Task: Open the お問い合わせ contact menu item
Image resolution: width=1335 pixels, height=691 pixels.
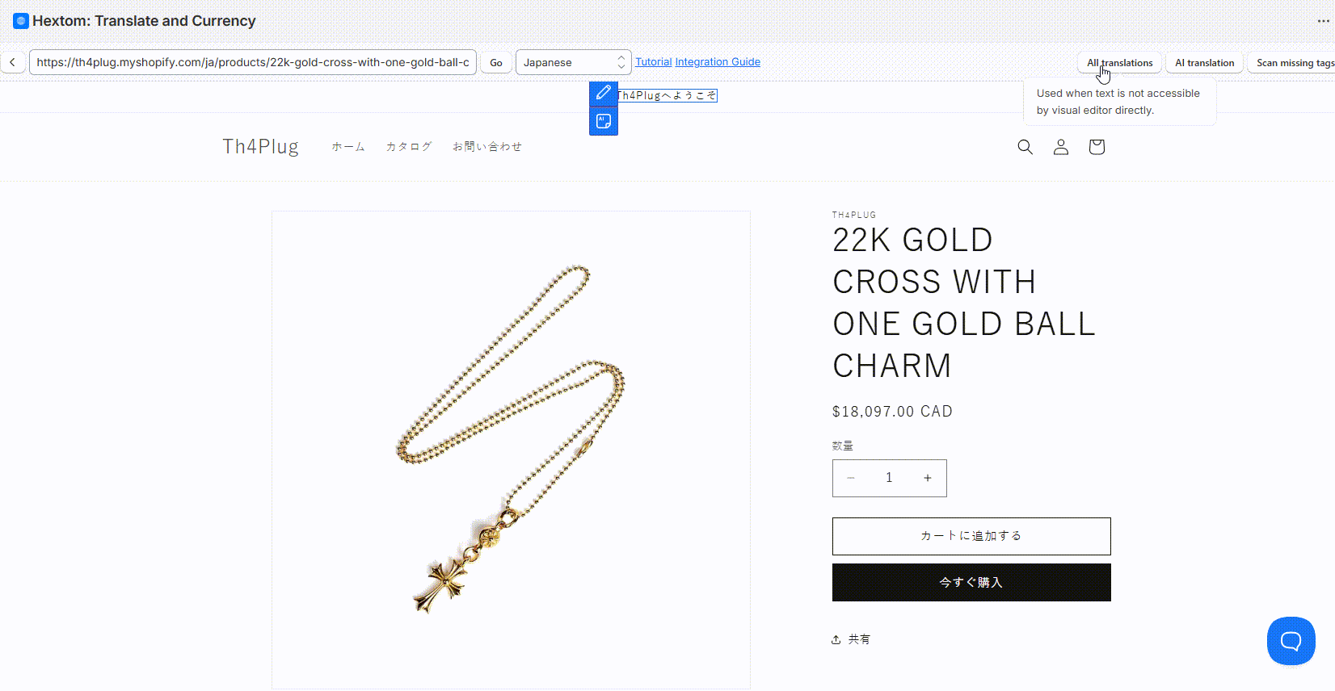Action: pyautogui.click(x=487, y=147)
